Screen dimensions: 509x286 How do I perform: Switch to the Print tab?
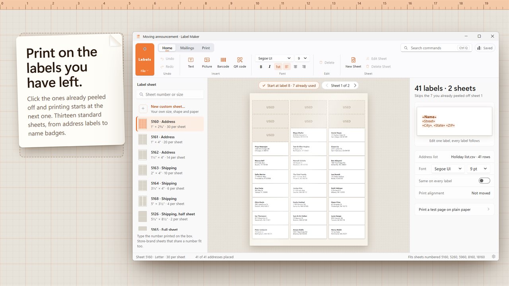click(206, 48)
